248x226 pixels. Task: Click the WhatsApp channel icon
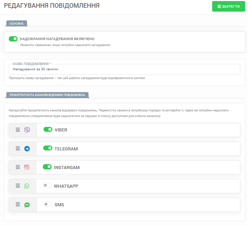coord(27,186)
